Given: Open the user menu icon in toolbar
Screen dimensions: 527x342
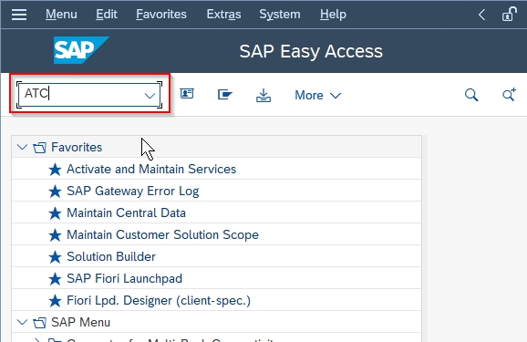Looking at the screenshot, I should [187, 94].
